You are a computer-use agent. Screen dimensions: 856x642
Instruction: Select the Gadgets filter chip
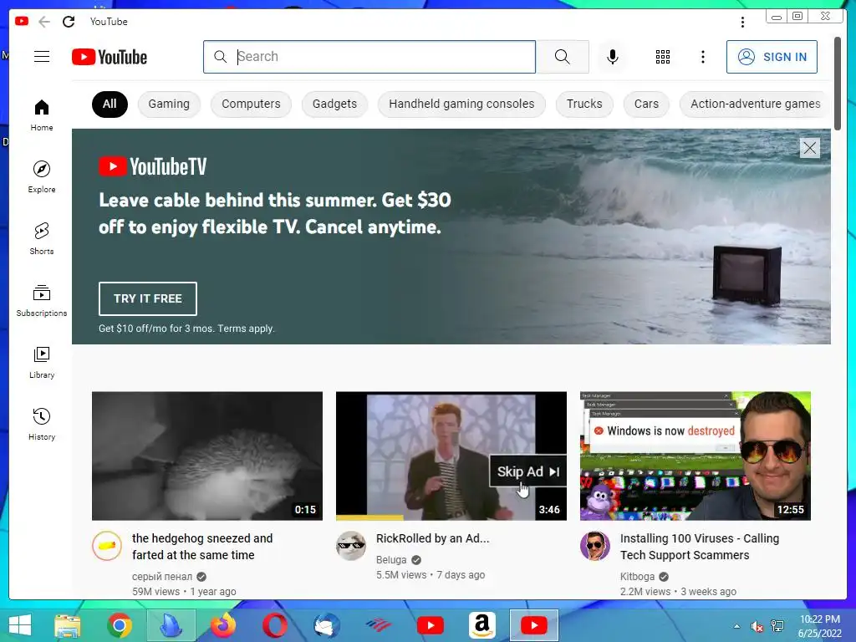[334, 104]
